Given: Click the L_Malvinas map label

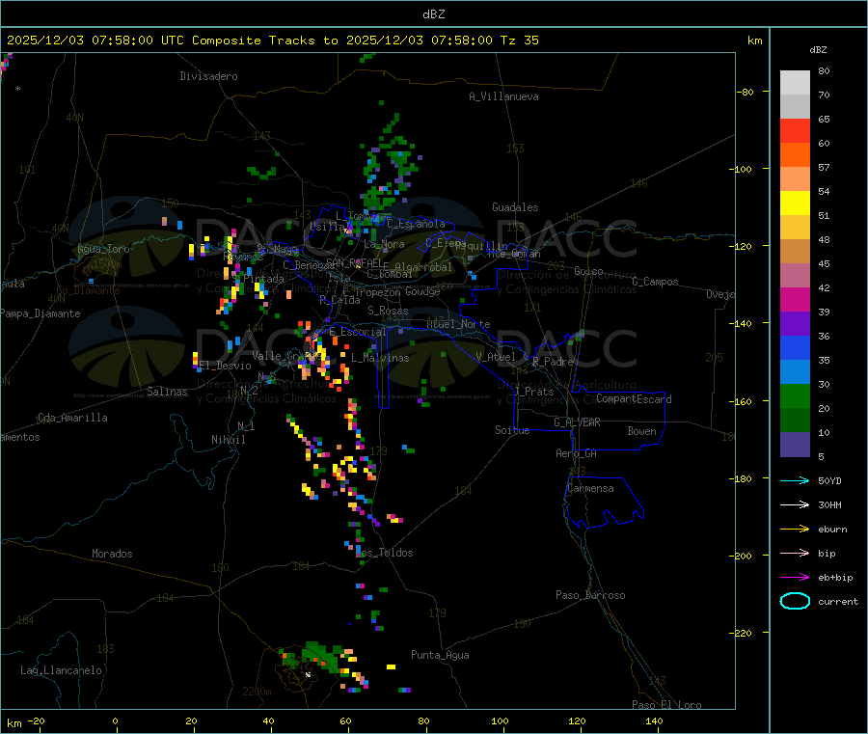Looking at the screenshot, I should pyautogui.click(x=380, y=358).
